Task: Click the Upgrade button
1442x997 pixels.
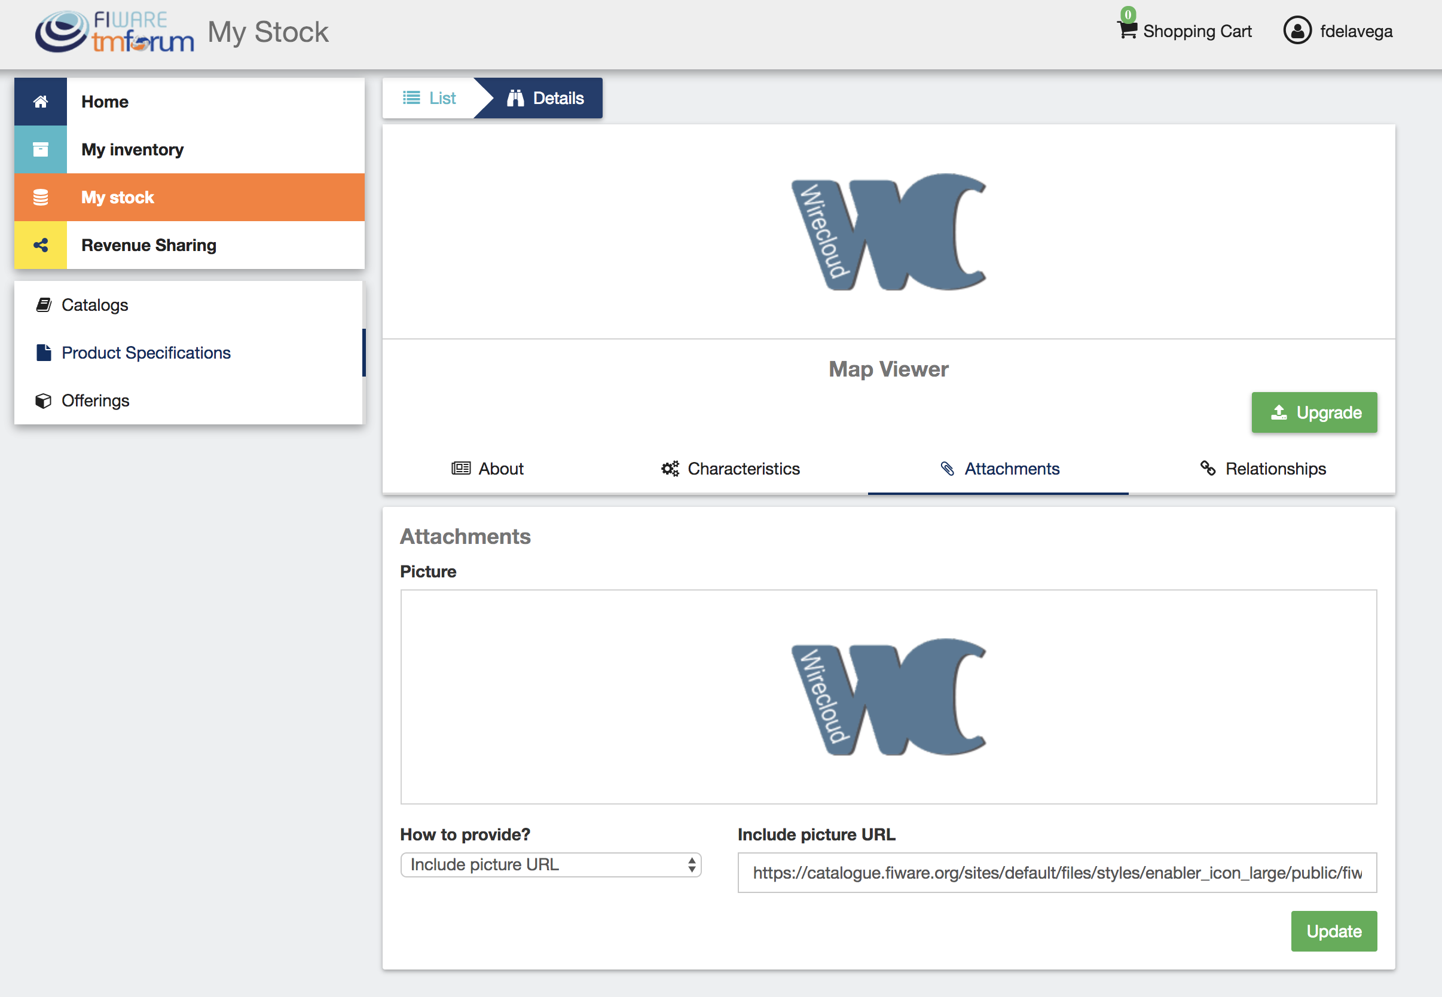Action: pos(1314,412)
